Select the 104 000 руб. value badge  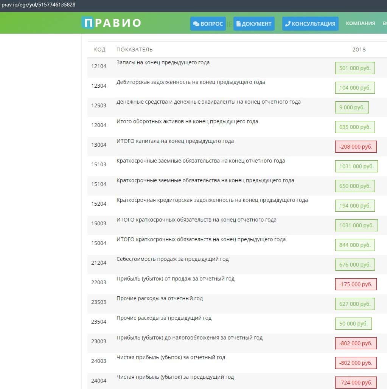[355, 88]
